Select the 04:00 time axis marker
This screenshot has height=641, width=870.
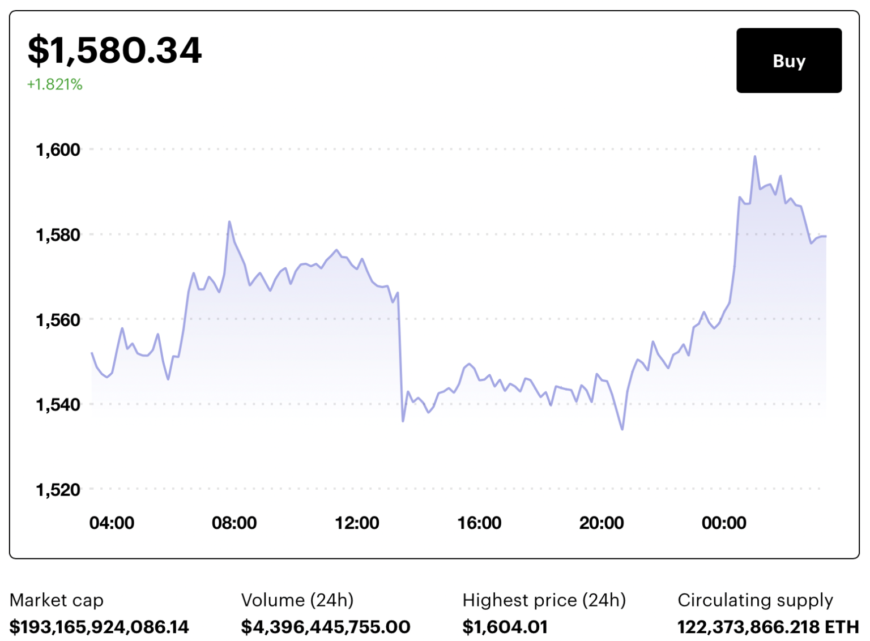pos(112,523)
